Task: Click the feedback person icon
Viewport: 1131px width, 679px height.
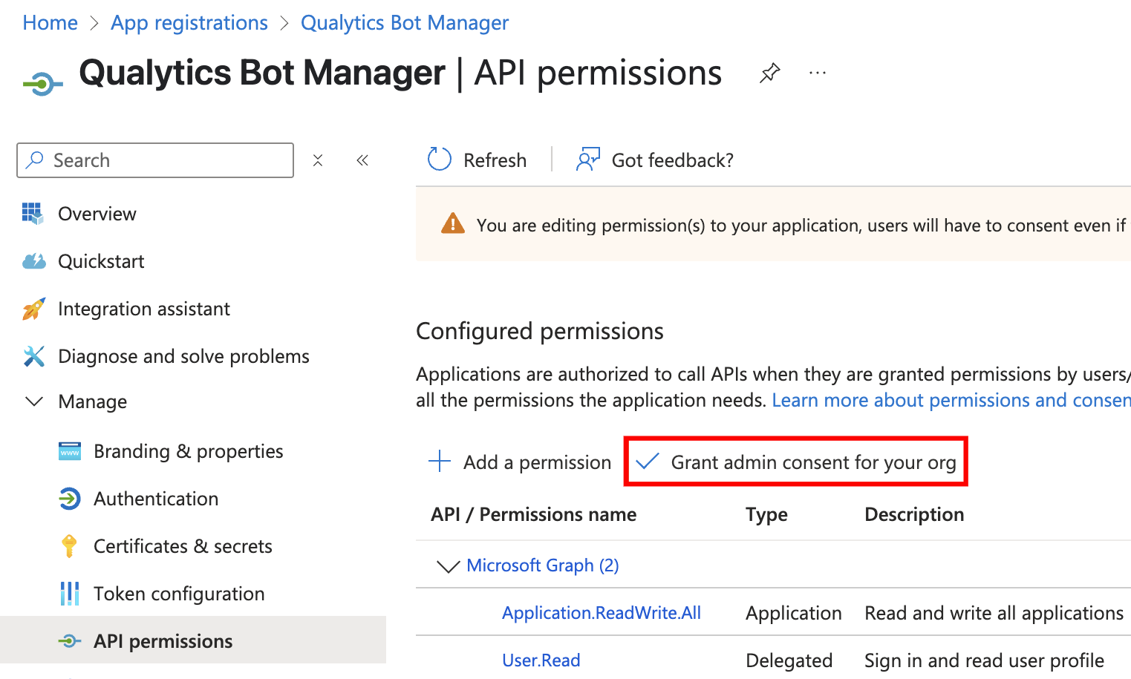Action: pyautogui.click(x=588, y=159)
